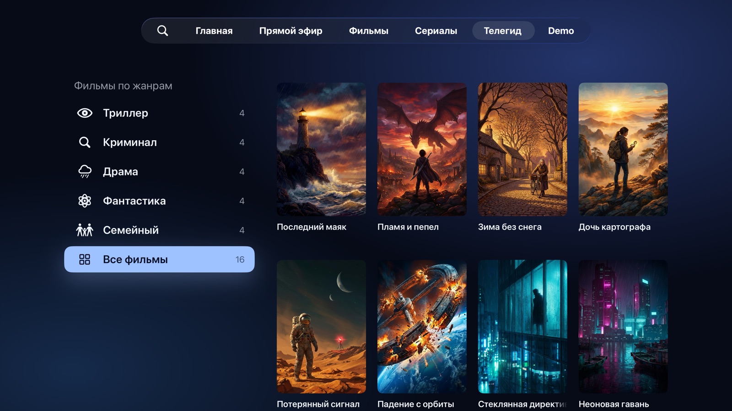Select the Падение с орбиты poster
This screenshot has height=411, width=732.
click(422, 327)
